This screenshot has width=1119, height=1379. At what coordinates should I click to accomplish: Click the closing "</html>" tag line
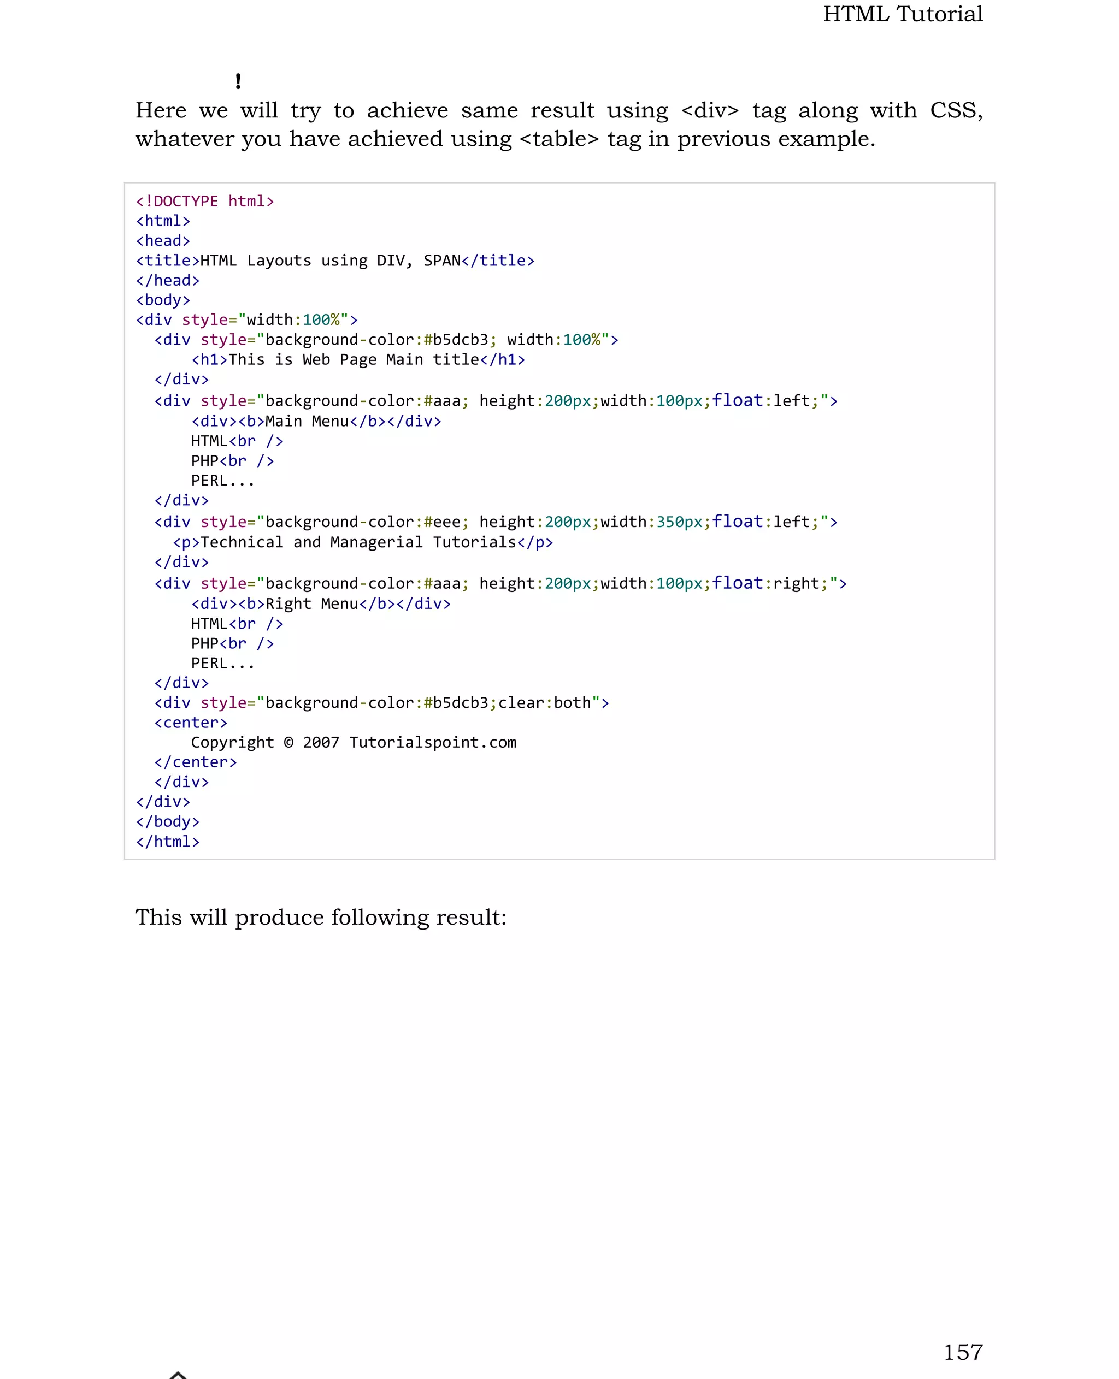click(x=168, y=842)
